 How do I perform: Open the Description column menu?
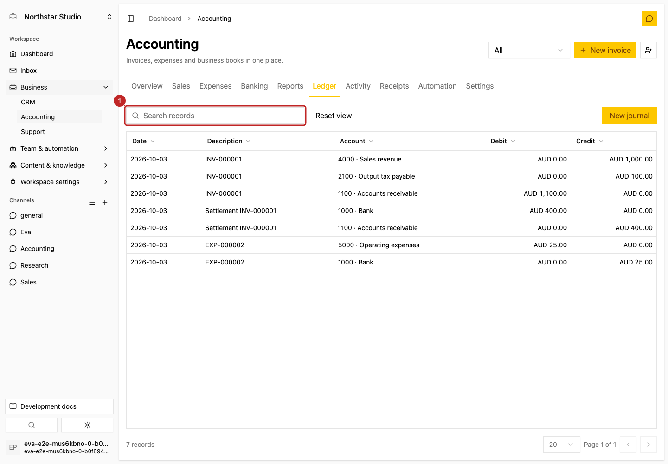click(x=229, y=141)
